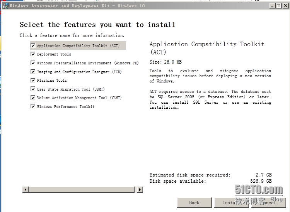This screenshot has height=212, width=290.
Task: Uncheck Application Compatibility Toolkit (ACT) checkbox
Action: [x=33, y=45]
